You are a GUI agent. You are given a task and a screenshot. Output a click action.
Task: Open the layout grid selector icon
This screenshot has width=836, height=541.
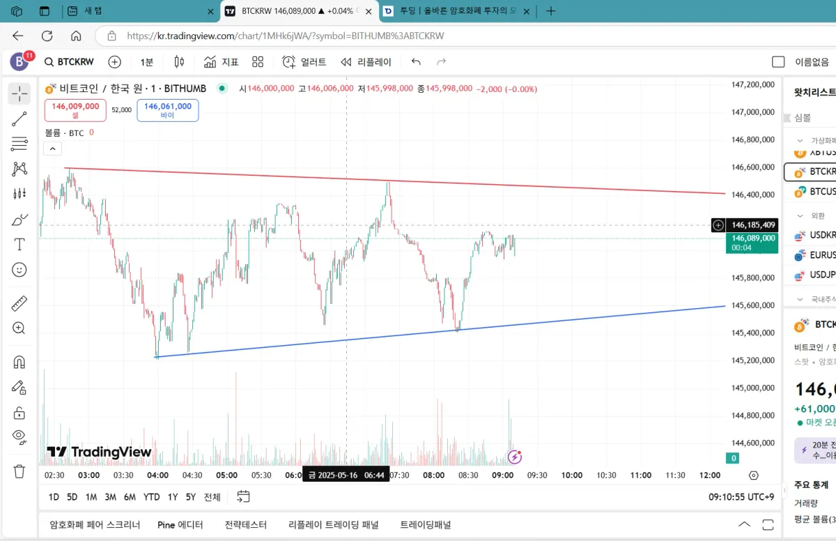click(x=258, y=62)
